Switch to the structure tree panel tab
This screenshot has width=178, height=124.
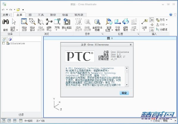pyautogui.click(x=4, y=39)
